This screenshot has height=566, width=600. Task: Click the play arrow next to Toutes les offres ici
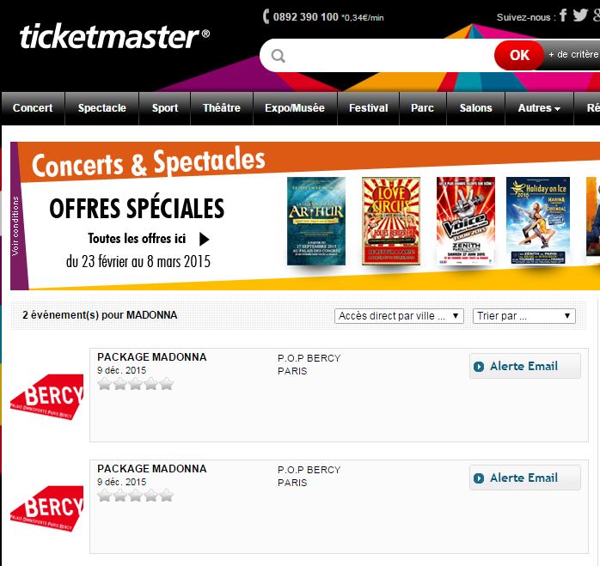[x=205, y=240]
